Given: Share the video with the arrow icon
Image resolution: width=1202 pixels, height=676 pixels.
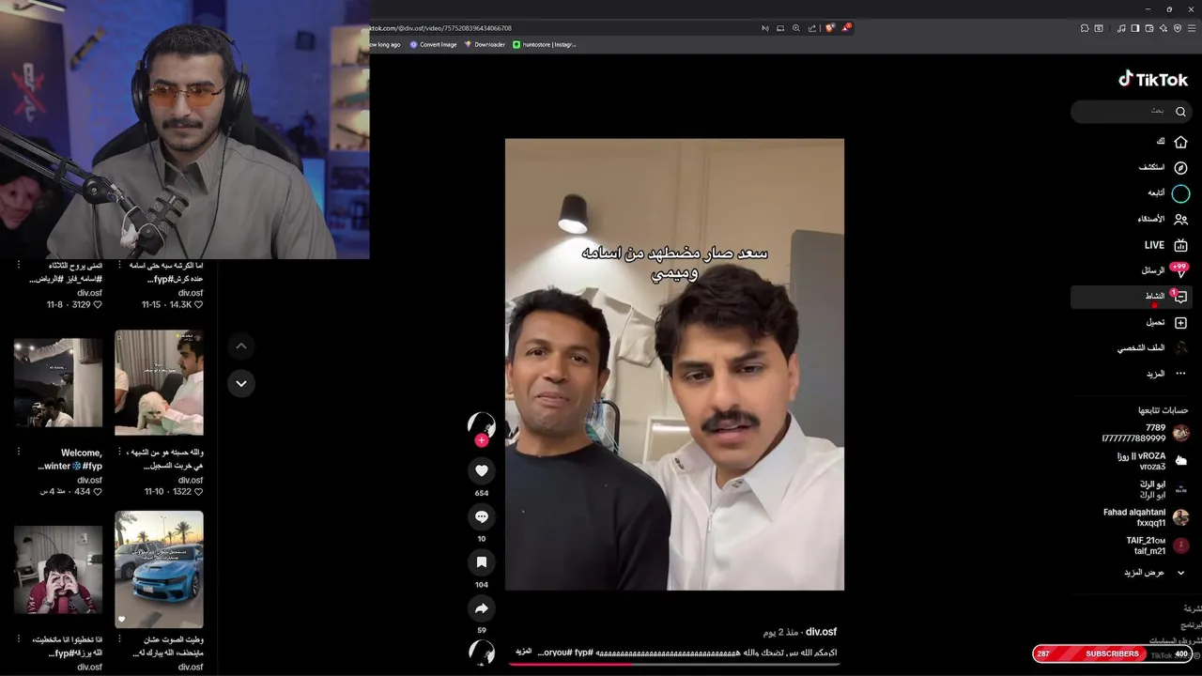Looking at the screenshot, I should click(482, 608).
